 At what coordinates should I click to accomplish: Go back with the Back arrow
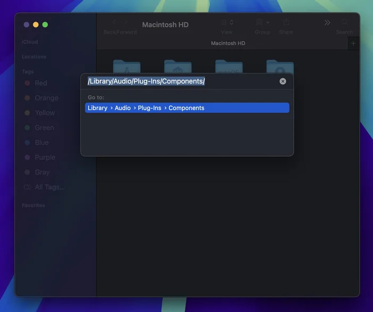(114, 22)
